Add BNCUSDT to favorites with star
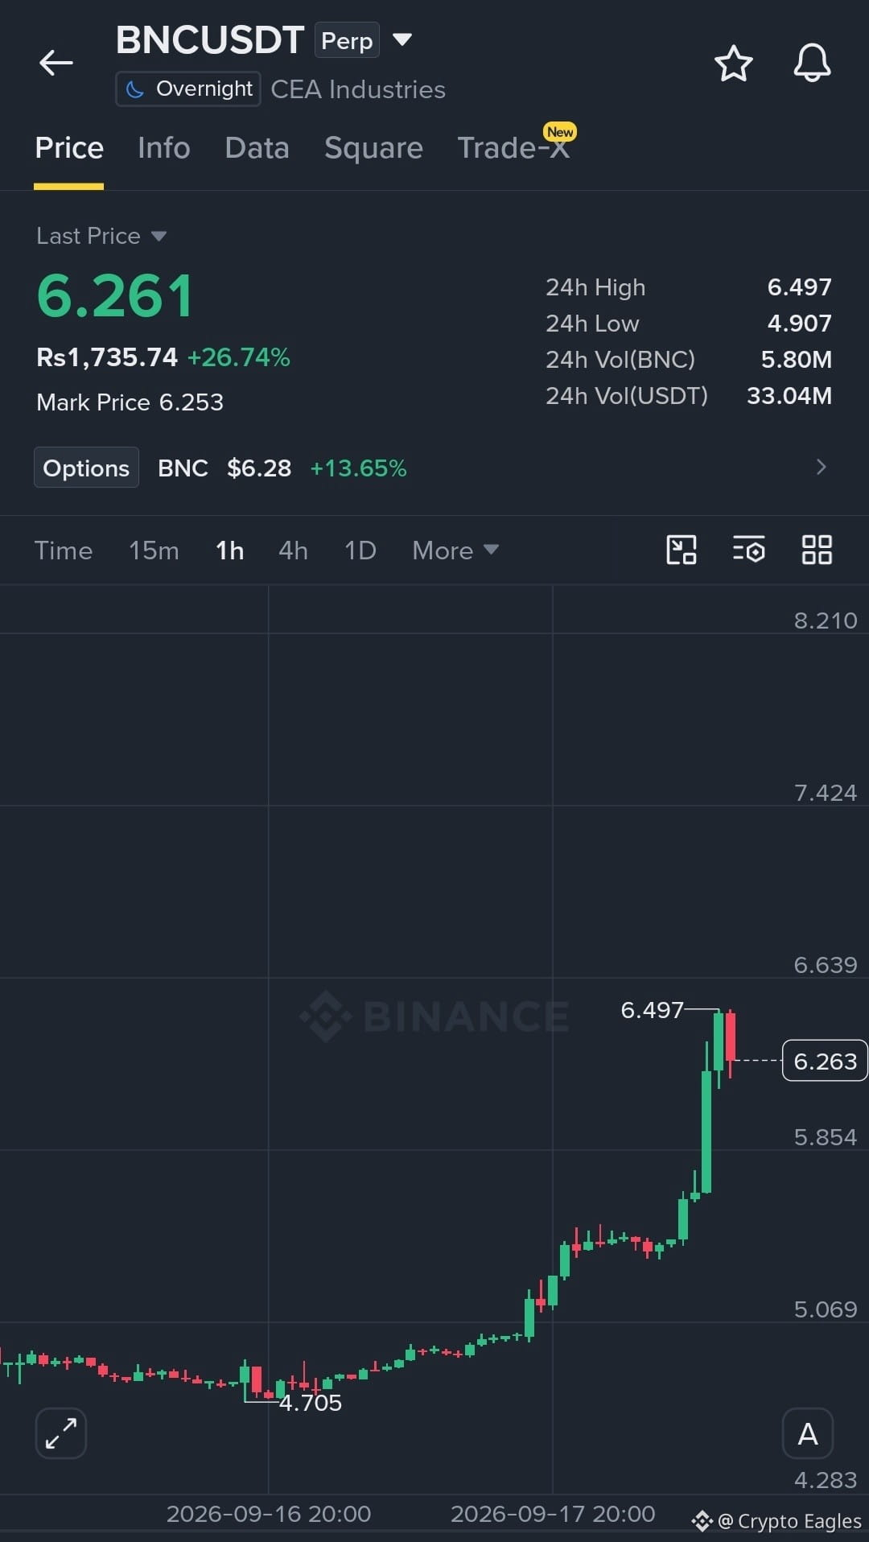This screenshot has height=1542, width=869. point(733,64)
